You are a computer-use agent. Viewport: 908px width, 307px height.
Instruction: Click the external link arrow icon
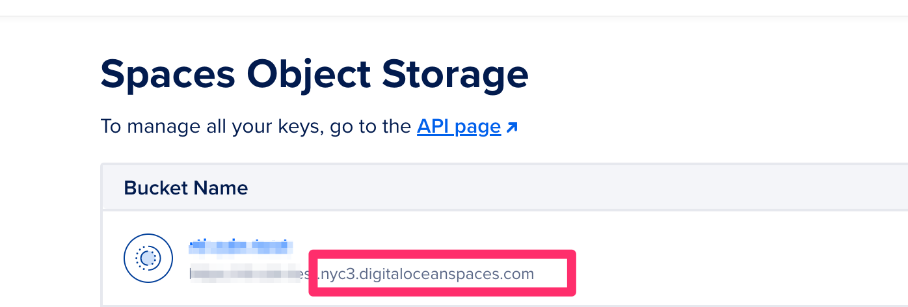click(x=512, y=127)
